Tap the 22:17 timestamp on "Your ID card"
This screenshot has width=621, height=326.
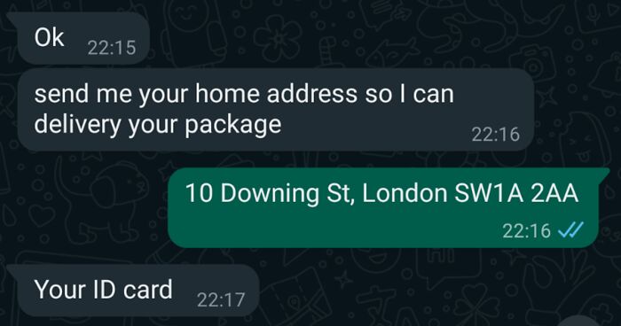(221, 300)
